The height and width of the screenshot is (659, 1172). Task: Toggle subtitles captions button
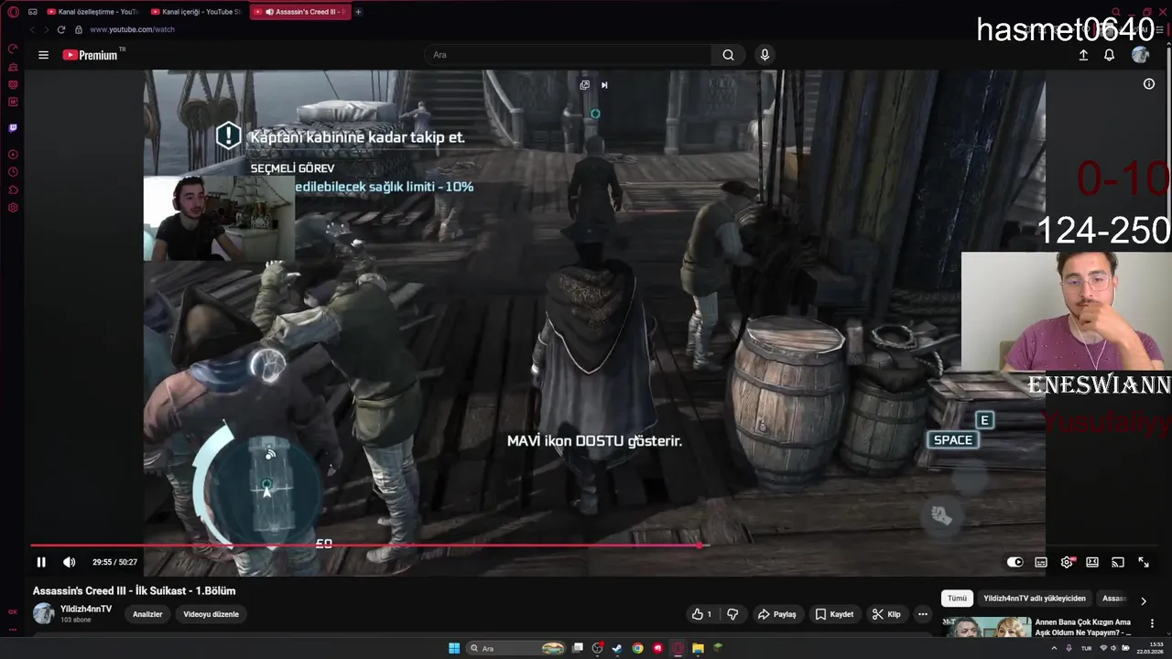tap(1041, 562)
